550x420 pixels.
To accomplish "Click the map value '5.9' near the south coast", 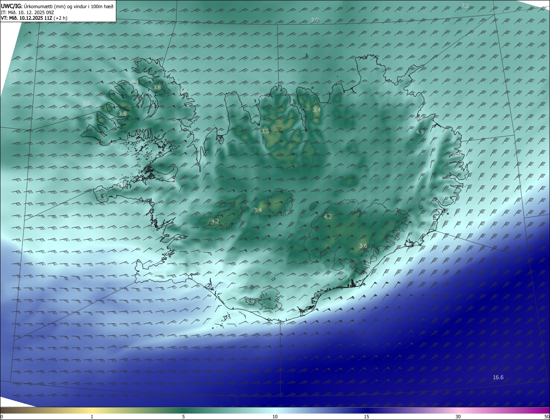I will [250, 302].
